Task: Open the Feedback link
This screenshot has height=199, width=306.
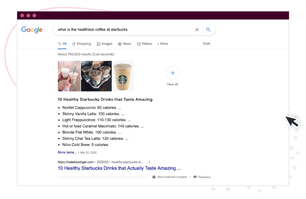Action: [204, 177]
